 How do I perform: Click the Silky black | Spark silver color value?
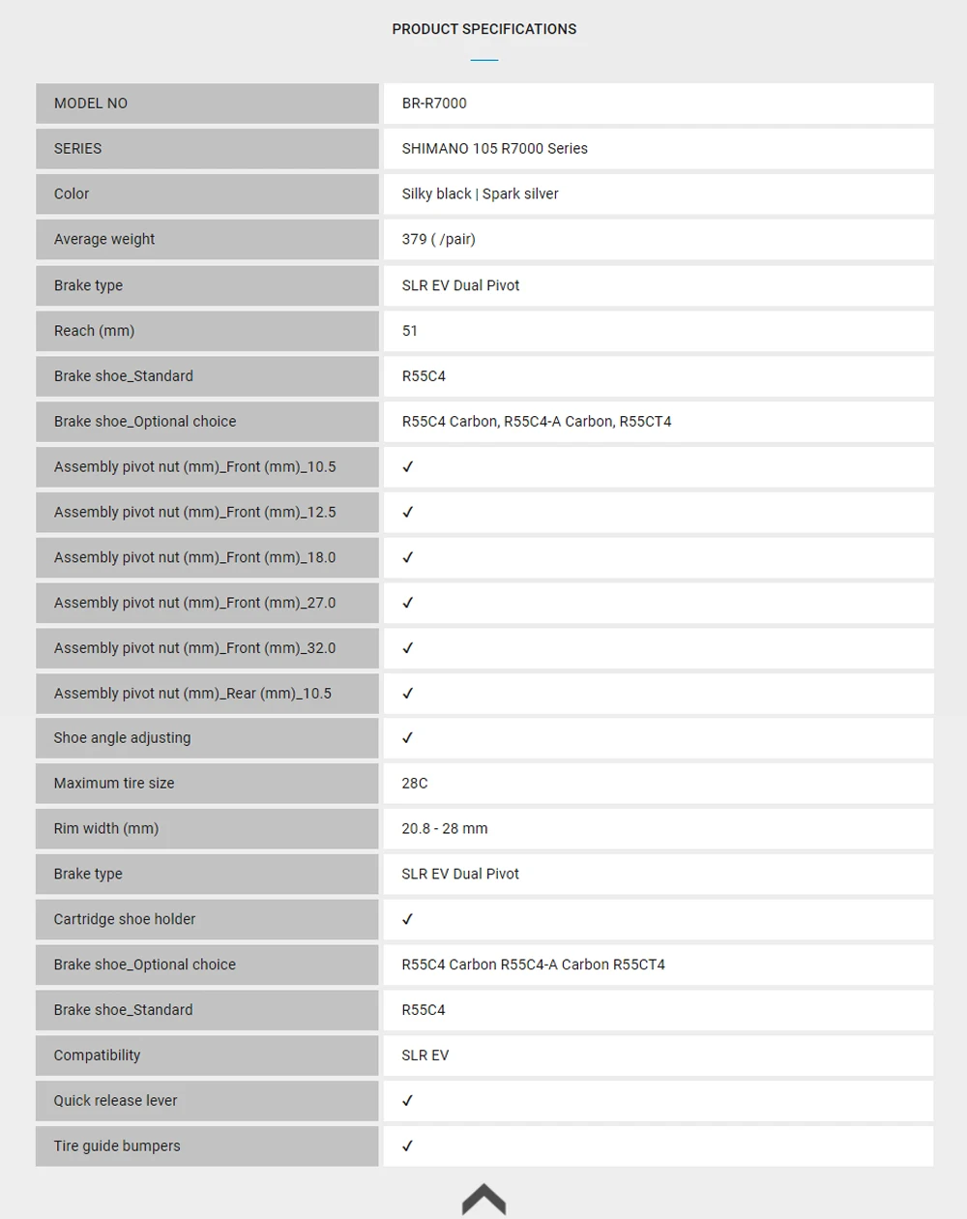point(481,194)
